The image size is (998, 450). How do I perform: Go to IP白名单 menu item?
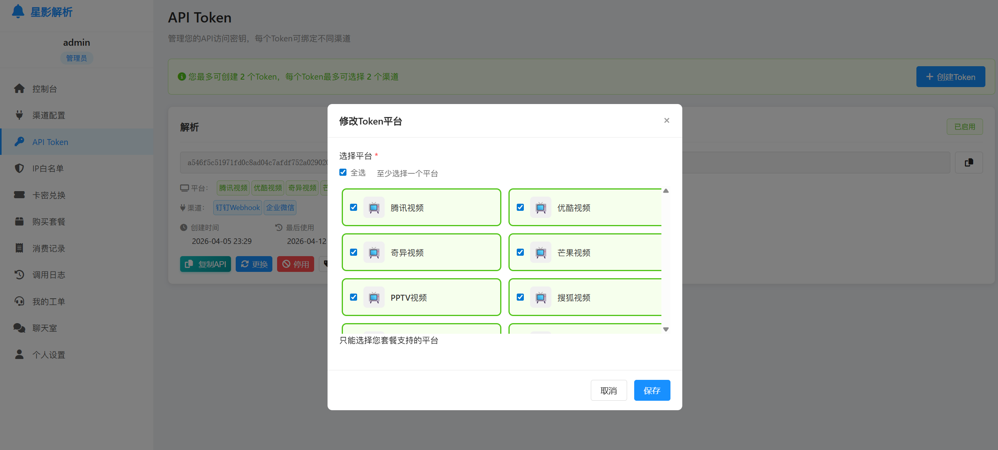pyautogui.click(x=77, y=168)
